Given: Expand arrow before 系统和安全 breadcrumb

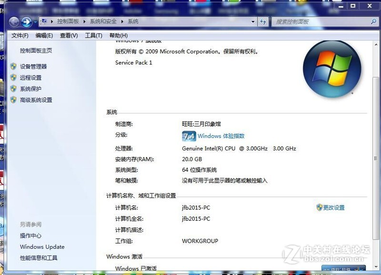Looking at the screenshot, I should pos(84,21).
